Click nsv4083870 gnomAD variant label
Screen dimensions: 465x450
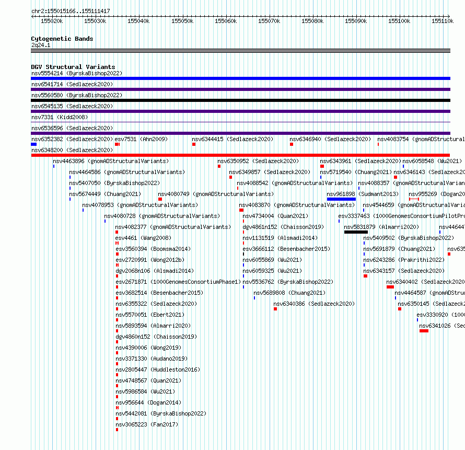(x=297, y=205)
